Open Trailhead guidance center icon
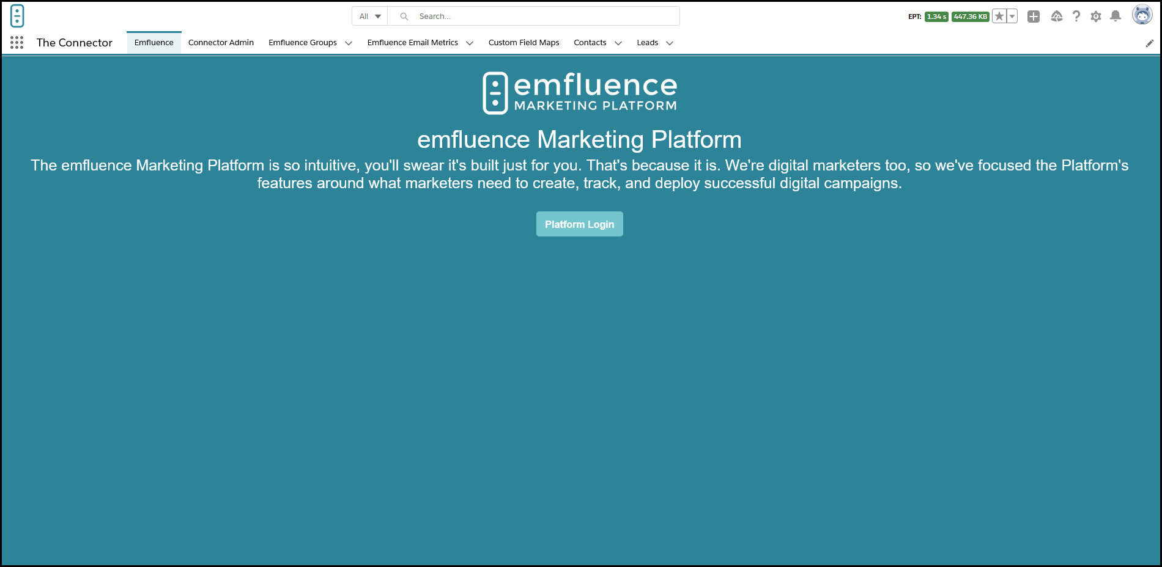Screen dimensions: 1162x567 click(1057, 16)
